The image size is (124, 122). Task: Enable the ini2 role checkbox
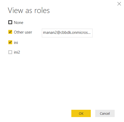coord(10,52)
